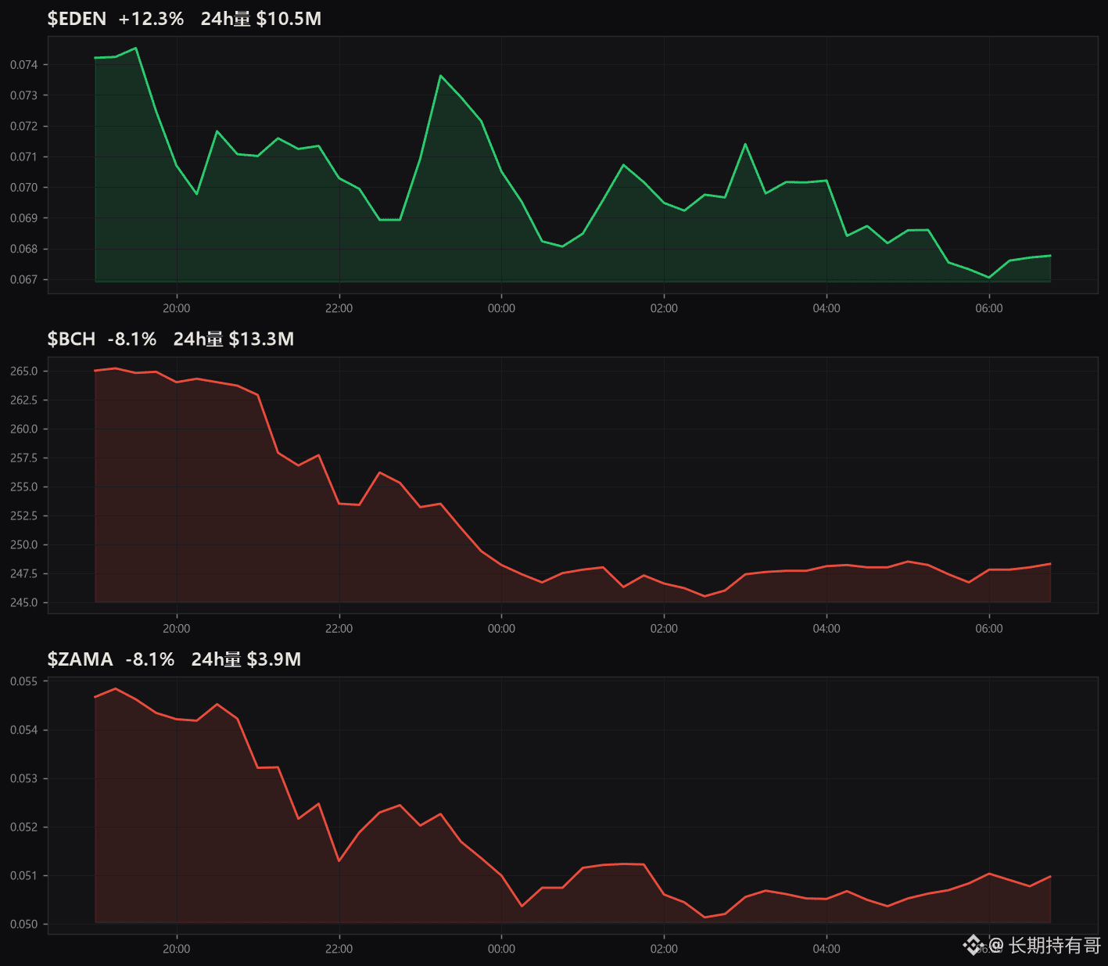Screen dimensions: 1108x966
Task: Click the 0.069 y-axis value
Action: point(23,218)
